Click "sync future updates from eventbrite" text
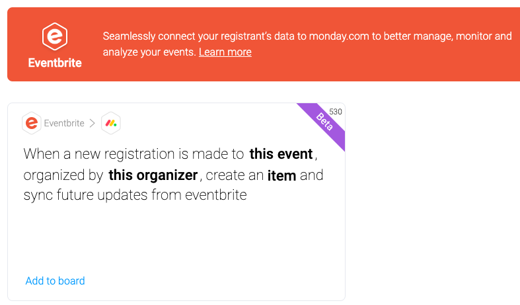520x305 pixels. 135,195
